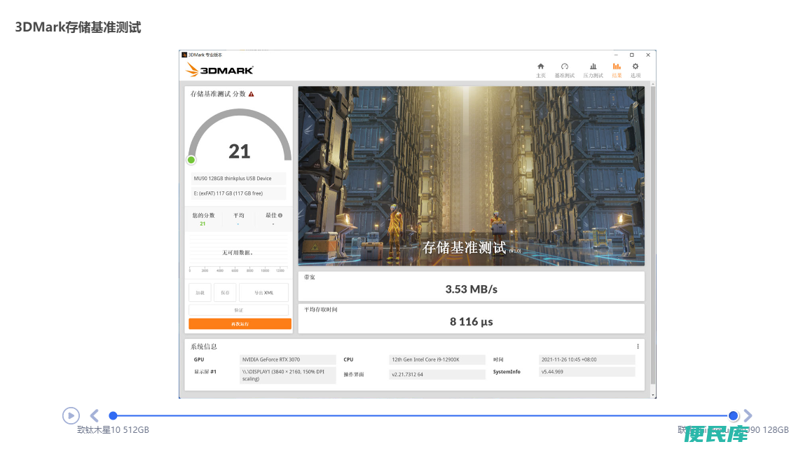810x449 pixels.
Task: Click the 带宽 label
Action: 310,277
